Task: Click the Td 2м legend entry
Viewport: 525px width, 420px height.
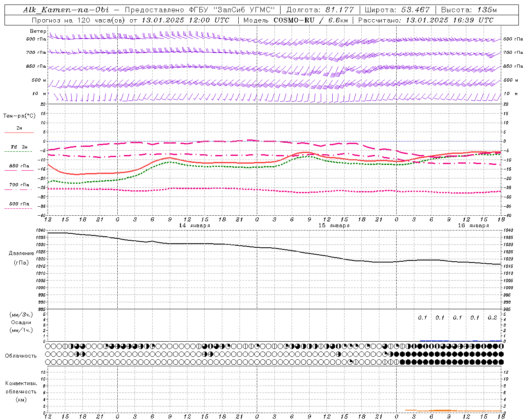Action: pyautogui.click(x=19, y=147)
